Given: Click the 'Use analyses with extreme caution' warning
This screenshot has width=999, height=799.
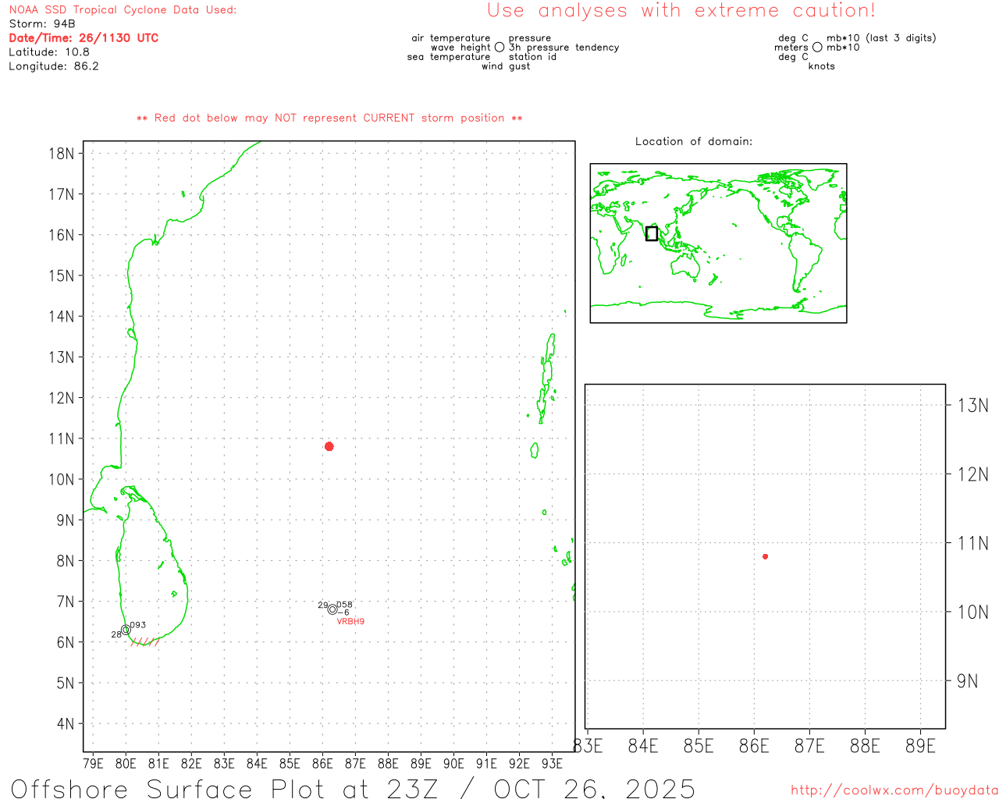Looking at the screenshot, I should [x=681, y=11].
